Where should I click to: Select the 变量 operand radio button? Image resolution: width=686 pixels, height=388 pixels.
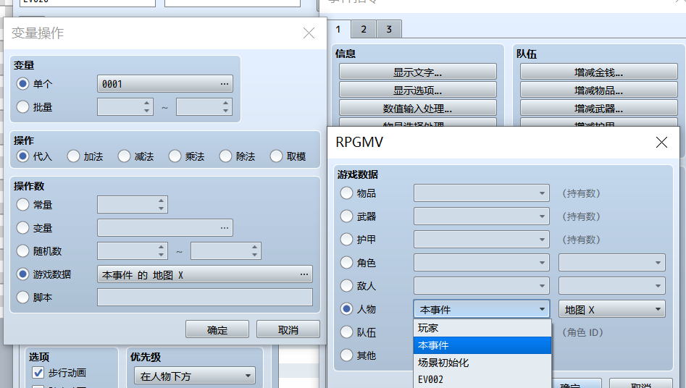(22, 228)
